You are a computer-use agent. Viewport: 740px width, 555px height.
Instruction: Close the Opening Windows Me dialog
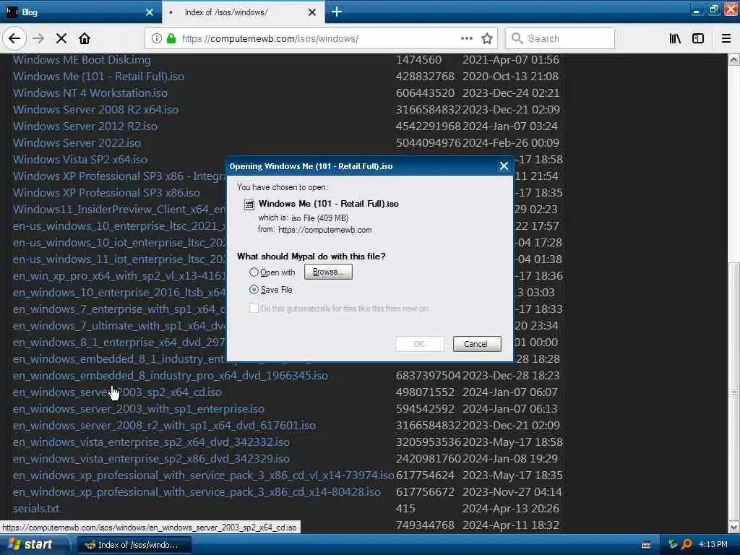[504, 166]
